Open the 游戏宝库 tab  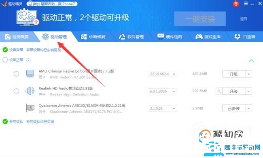point(208,37)
